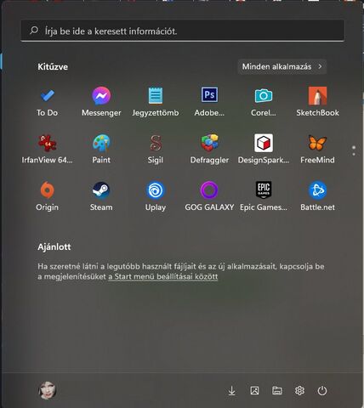Launch Adobe Photoshop from pinned apps
This screenshot has height=408, width=364.
coord(209,101)
